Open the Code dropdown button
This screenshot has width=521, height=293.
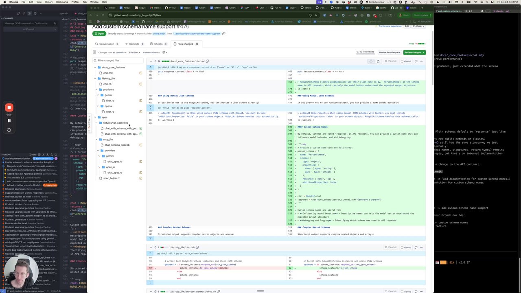[x=418, y=26]
